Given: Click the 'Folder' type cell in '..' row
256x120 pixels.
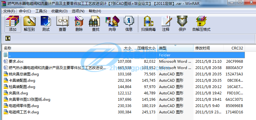Looking at the screenshot, I should [165, 55].
